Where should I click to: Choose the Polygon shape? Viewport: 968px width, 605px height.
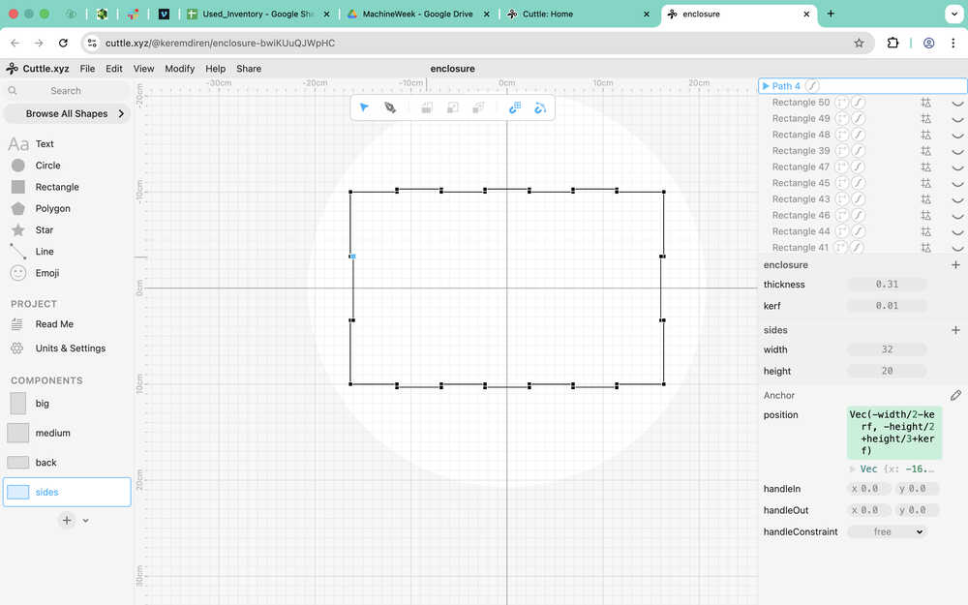(x=52, y=209)
